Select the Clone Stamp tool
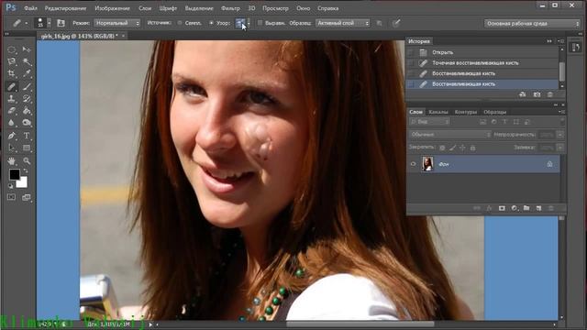Viewport: 587px width, 330px height. coord(12,99)
